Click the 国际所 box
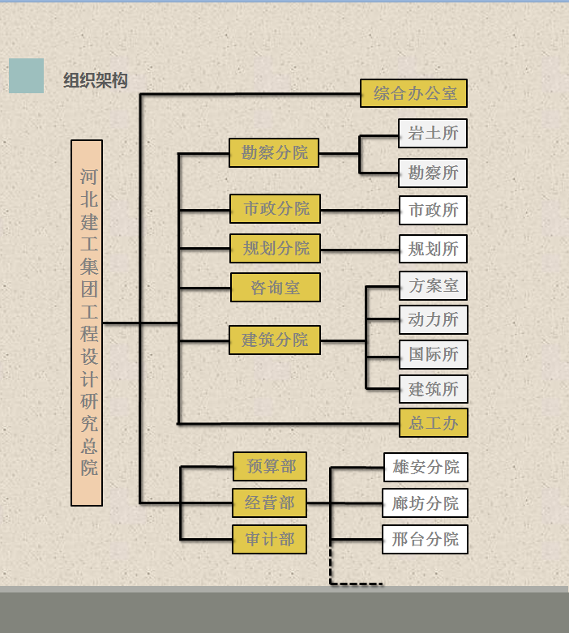The width and height of the screenshot is (569, 633). point(434,354)
